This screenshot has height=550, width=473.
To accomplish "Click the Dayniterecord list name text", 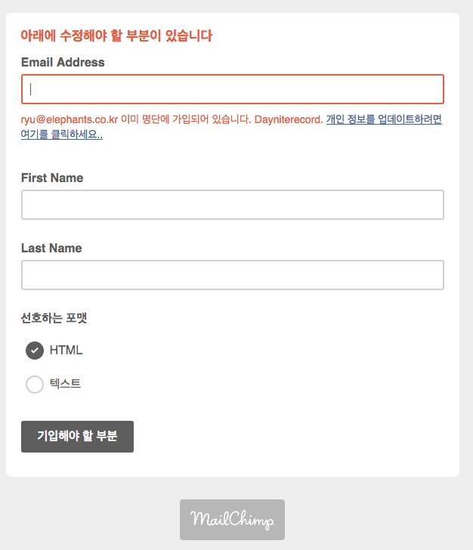I will [x=289, y=119].
